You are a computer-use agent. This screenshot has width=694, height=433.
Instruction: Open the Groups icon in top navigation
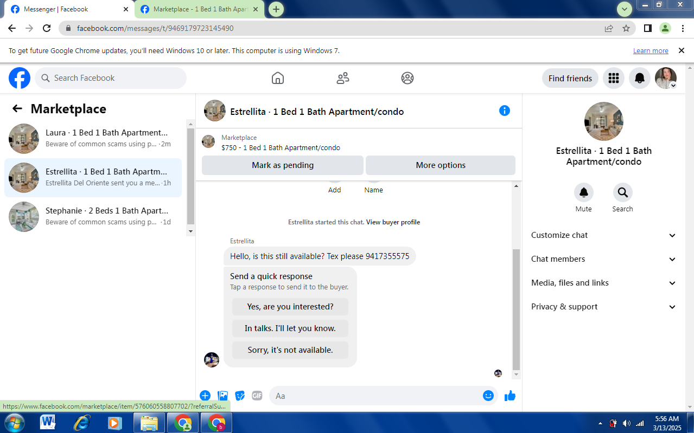click(408, 78)
